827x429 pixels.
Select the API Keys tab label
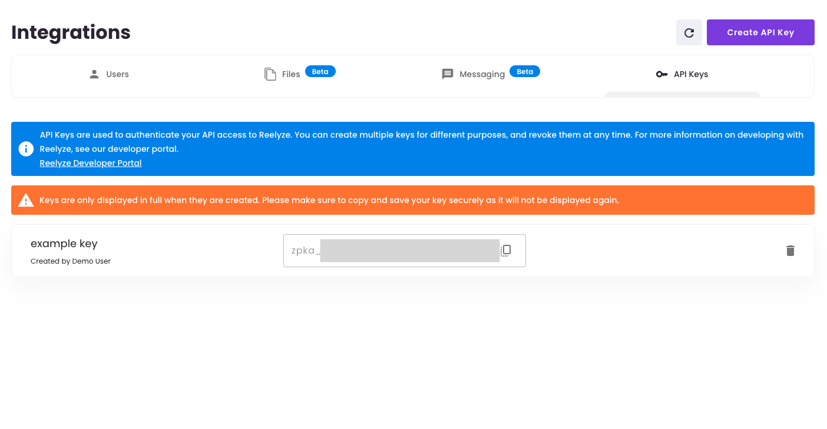(x=691, y=74)
